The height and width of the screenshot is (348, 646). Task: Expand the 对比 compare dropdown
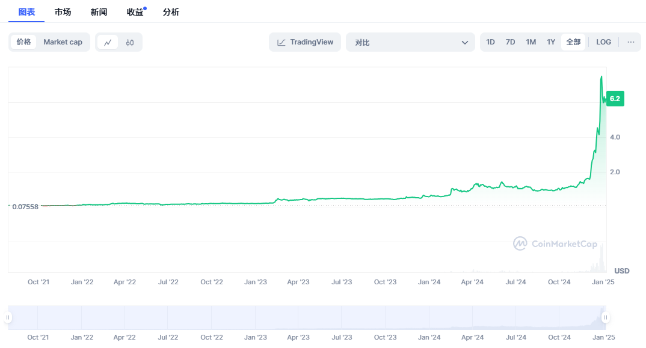pyautogui.click(x=411, y=42)
